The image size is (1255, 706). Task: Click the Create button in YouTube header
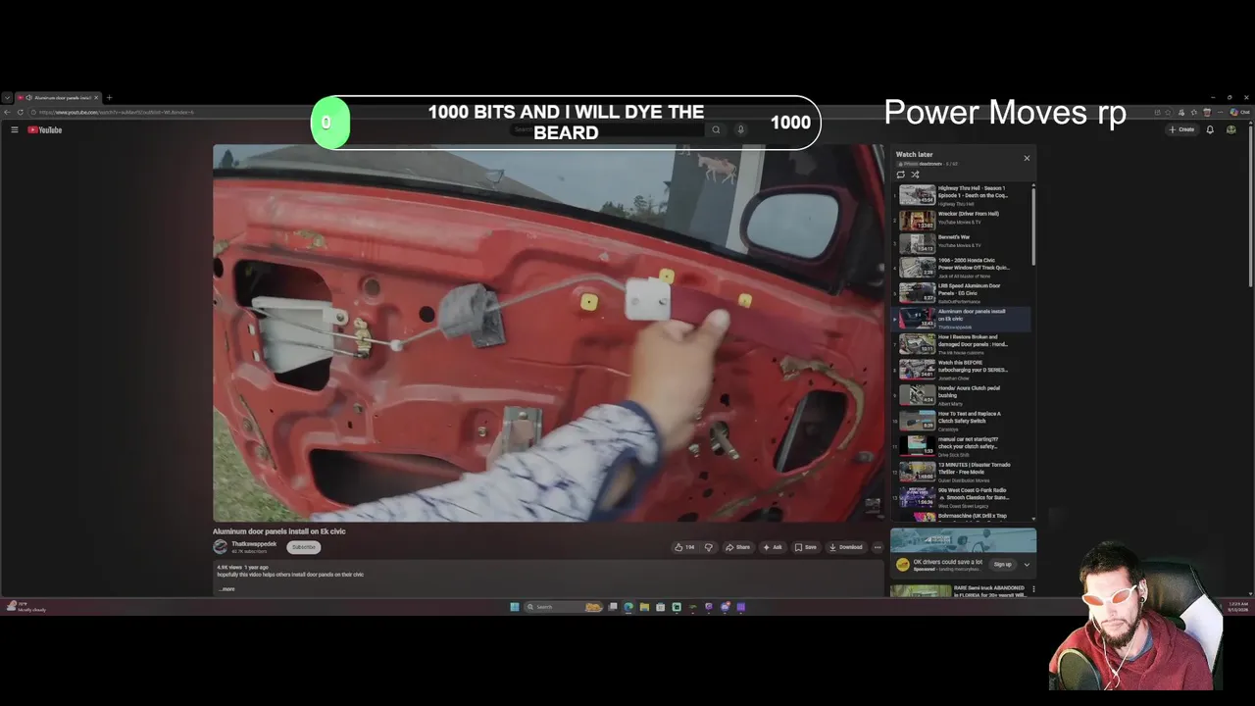1181,129
